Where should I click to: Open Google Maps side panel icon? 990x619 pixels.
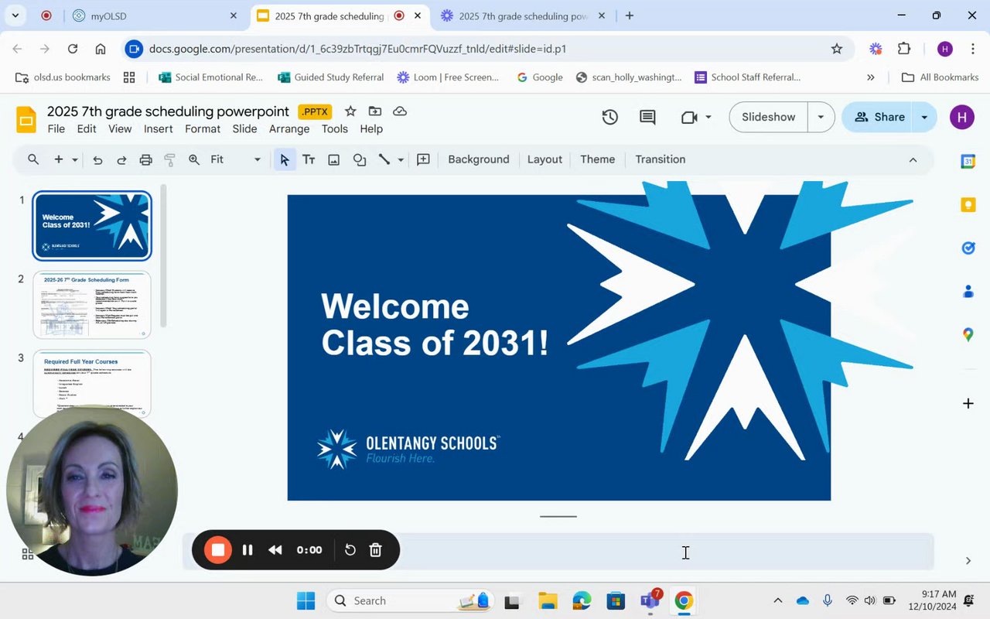[x=968, y=335]
